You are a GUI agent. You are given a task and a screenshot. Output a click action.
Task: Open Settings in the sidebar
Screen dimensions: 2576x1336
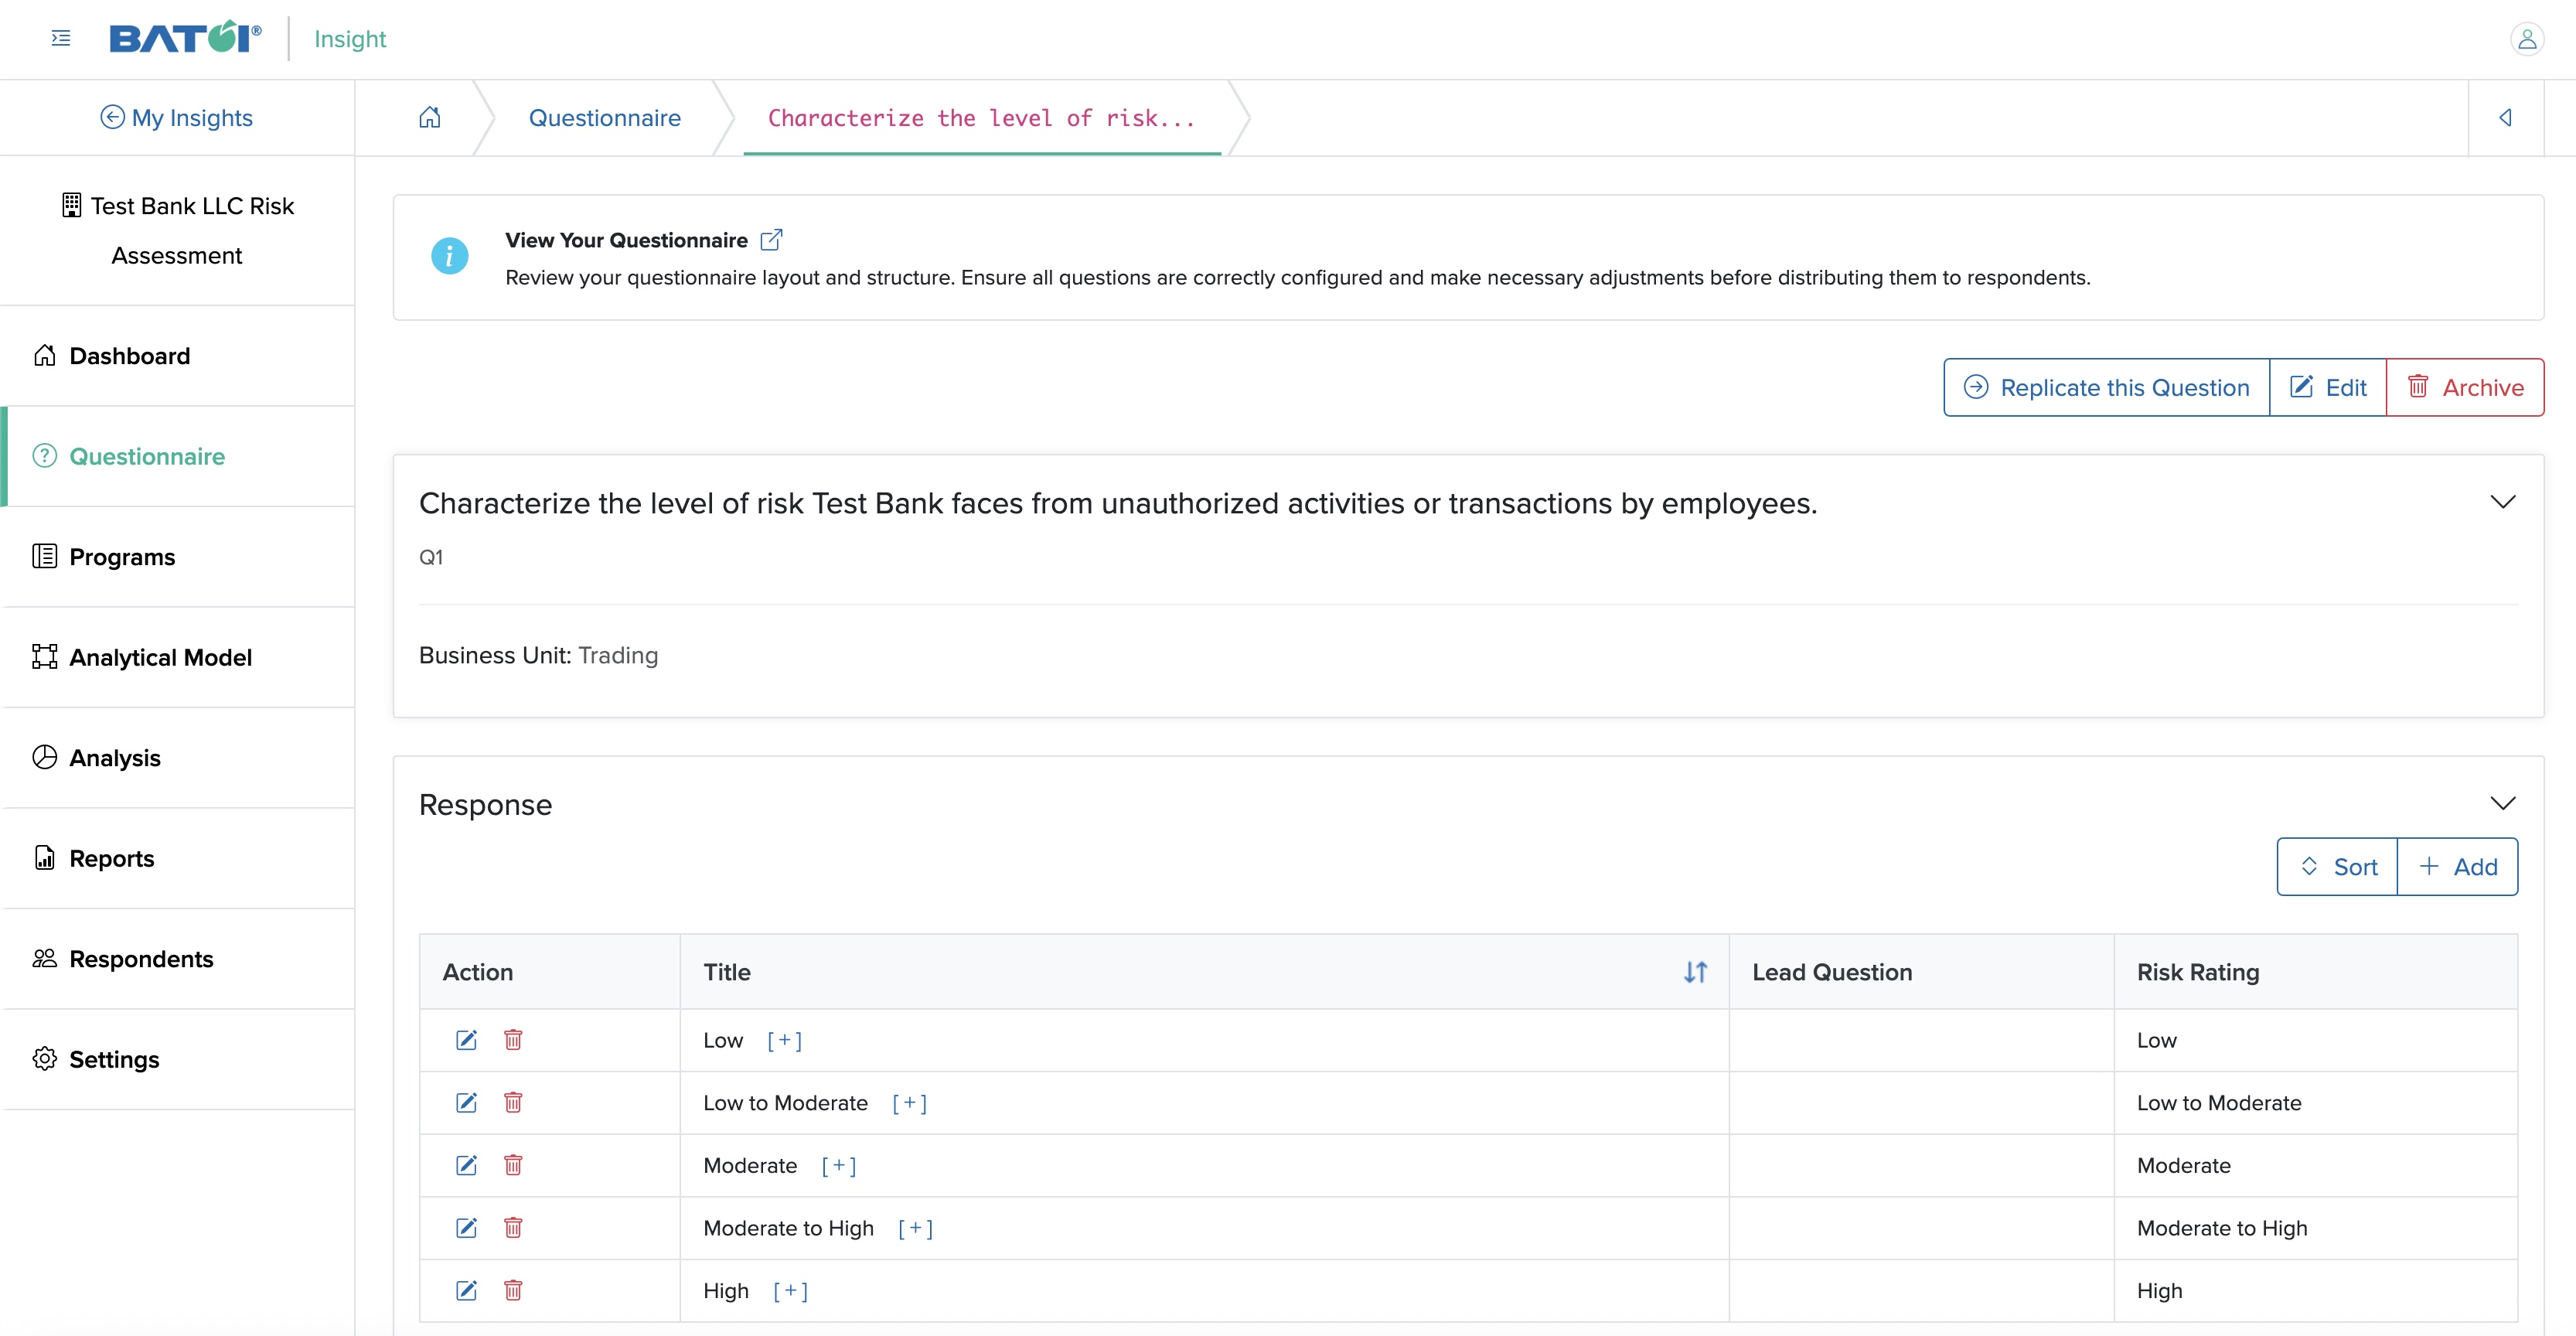click(178, 1059)
